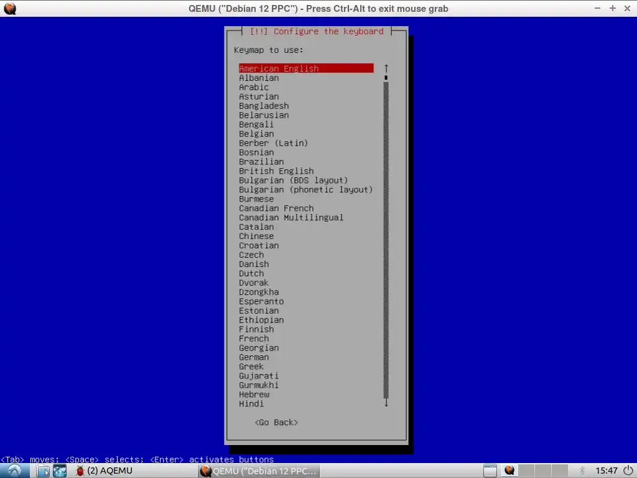The height and width of the screenshot is (478, 637).
Task: Switch to QEMU Debian 12 PPC taskbar entry
Action: point(259,471)
